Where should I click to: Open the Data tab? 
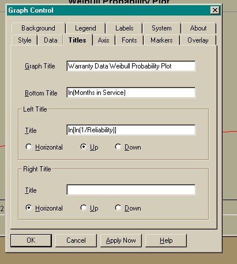pyautogui.click(x=50, y=40)
